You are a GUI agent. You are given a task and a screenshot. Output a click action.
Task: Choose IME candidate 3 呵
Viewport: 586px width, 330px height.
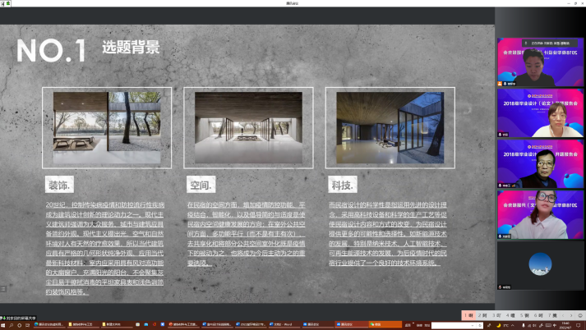tap(496, 315)
